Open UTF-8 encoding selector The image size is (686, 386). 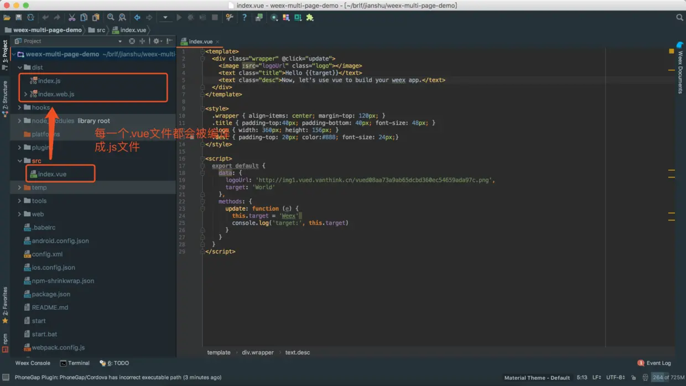[616, 378]
